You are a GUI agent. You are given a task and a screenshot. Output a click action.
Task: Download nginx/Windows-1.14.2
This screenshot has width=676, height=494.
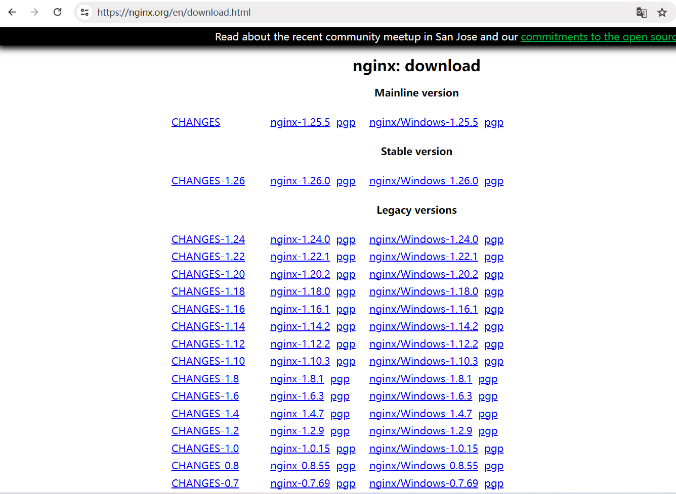click(424, 326)
